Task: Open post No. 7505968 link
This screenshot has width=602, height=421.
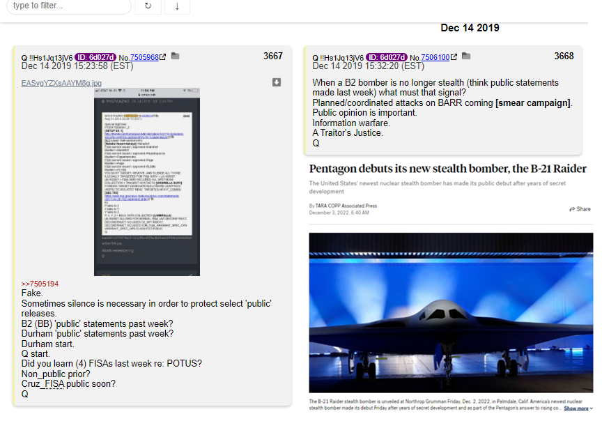Action: (x=144, y=57)
